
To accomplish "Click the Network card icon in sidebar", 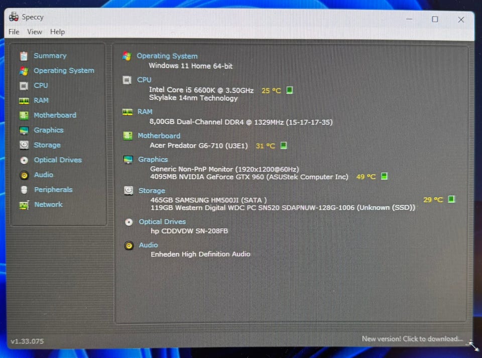I will click(24, 205).
